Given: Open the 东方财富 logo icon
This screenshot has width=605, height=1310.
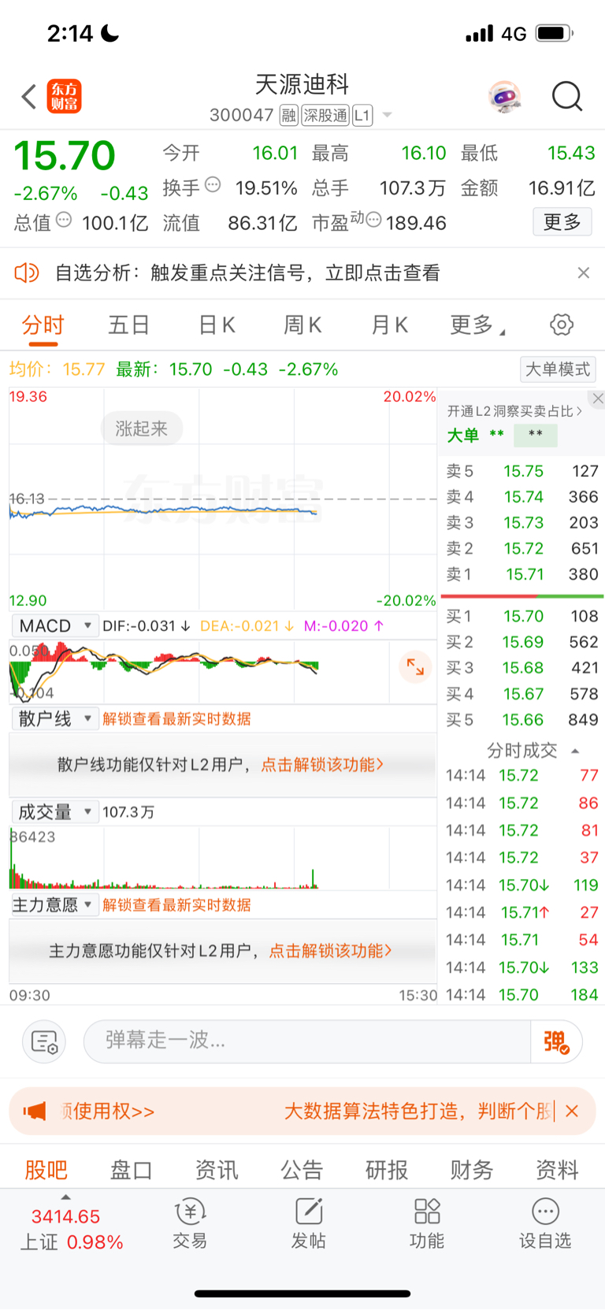Looking at the screenshot, I should tap(64, 97).
